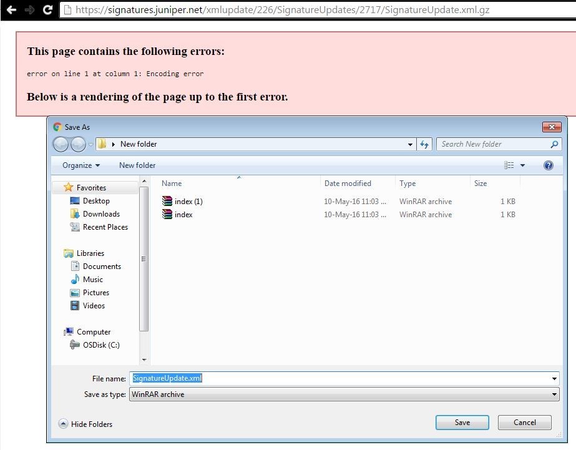Viewport: 576px width, 450px height.
Task: Open the Organize menu
Action: [81, 165]
